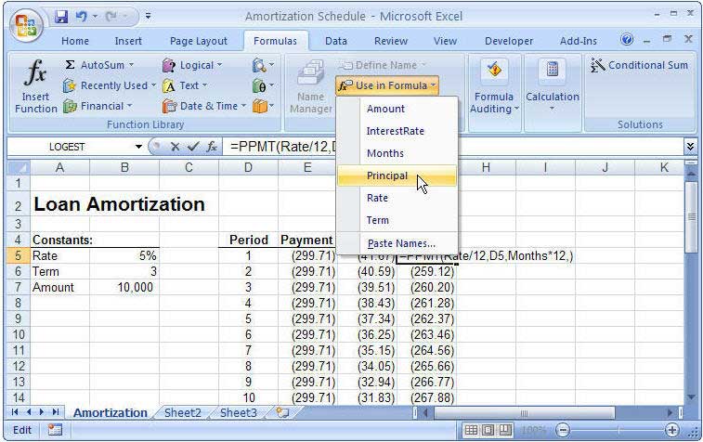Click fx Insert Function on formula bar
Screen dimensions: 703x442
point(212,147)
